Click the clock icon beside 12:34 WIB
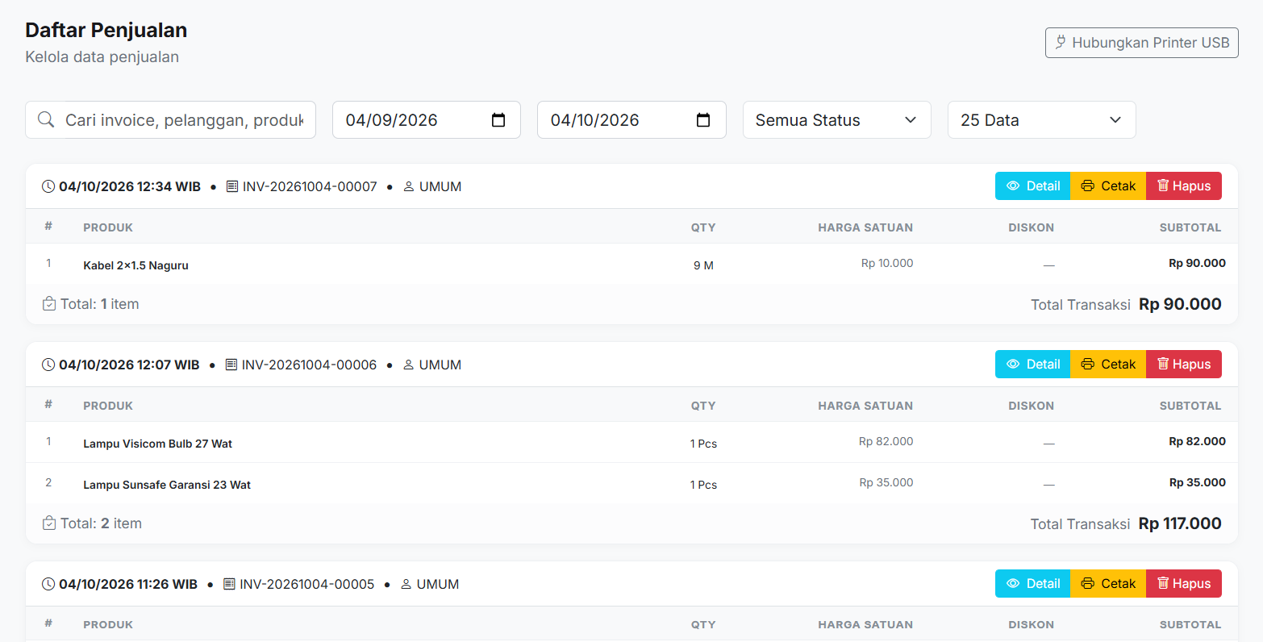Viewport: 1263px width, 642px height. pyautogui.click(x=48, y=186)
